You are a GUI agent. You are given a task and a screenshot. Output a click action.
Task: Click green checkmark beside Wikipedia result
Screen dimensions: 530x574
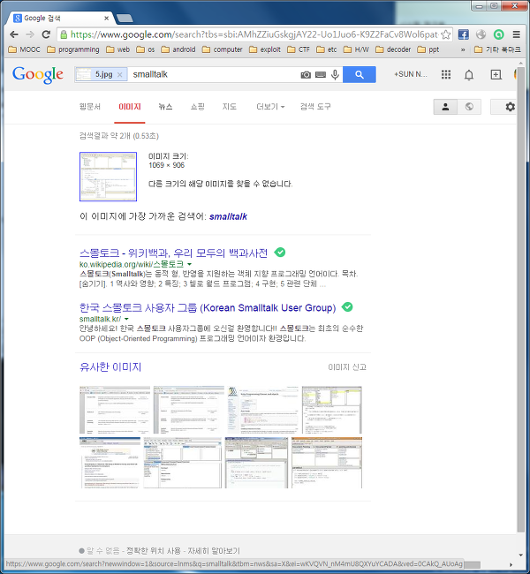(280, 253)
